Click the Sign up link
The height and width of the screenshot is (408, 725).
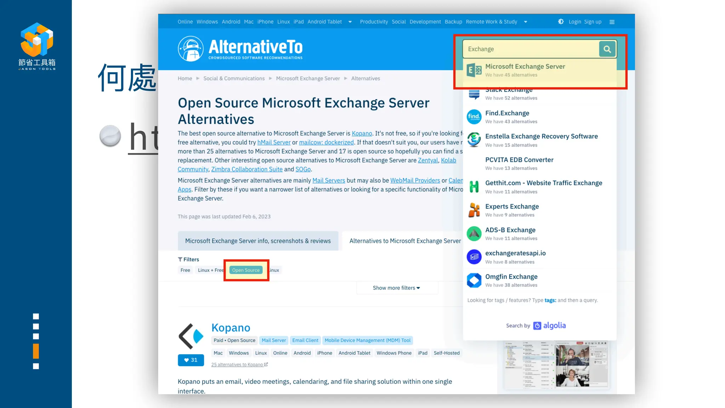[x=593, y=22]
